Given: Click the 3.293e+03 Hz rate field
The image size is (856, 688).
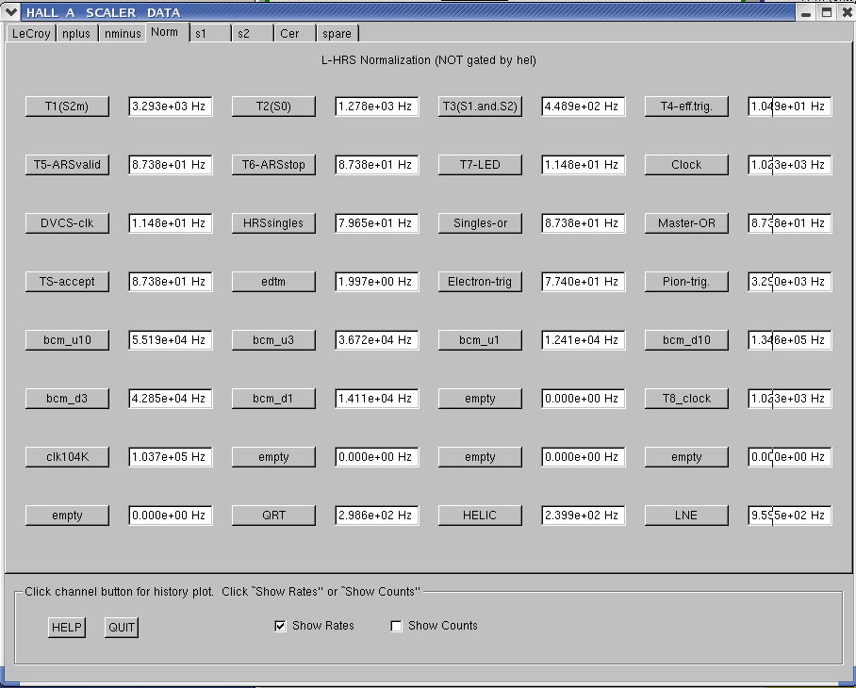Looking at the screenshot, I should [171, 106].
